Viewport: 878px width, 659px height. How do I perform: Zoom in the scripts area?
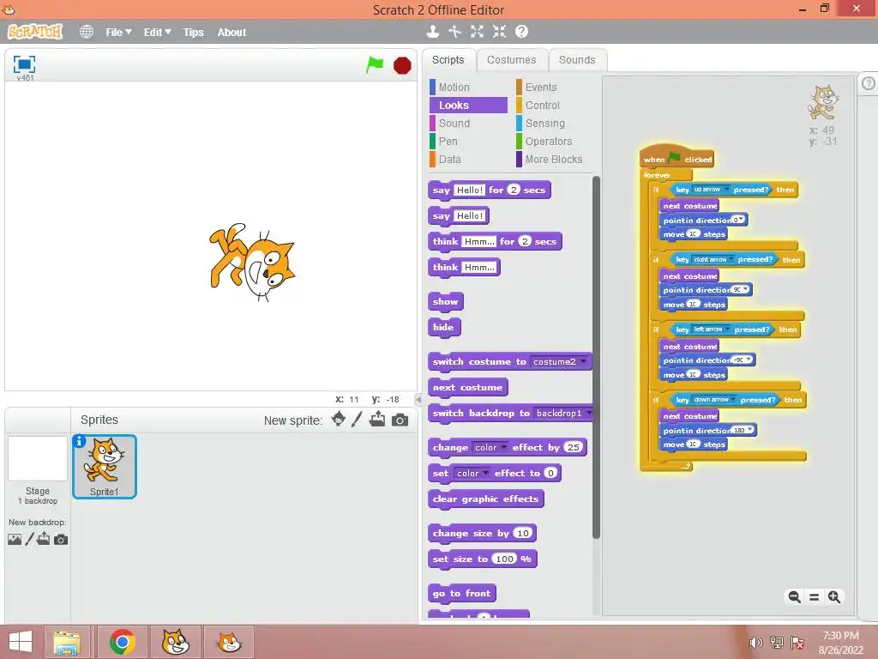pos(834,597)
